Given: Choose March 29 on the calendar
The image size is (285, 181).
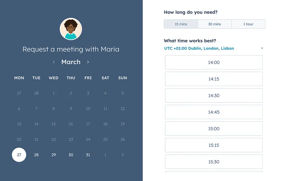Looking at the screenshot, I should click(x=53, y=155).
